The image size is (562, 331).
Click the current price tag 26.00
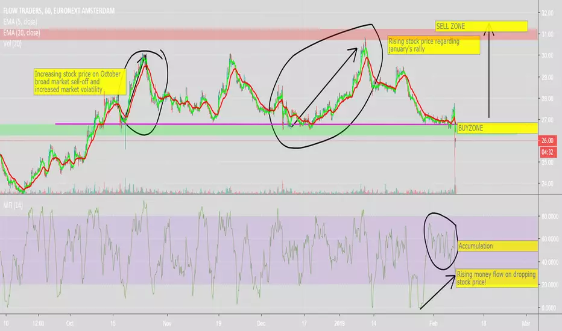pos(548,141)
